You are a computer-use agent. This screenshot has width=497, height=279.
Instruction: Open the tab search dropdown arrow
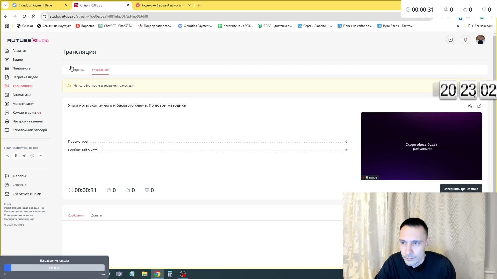5,5
